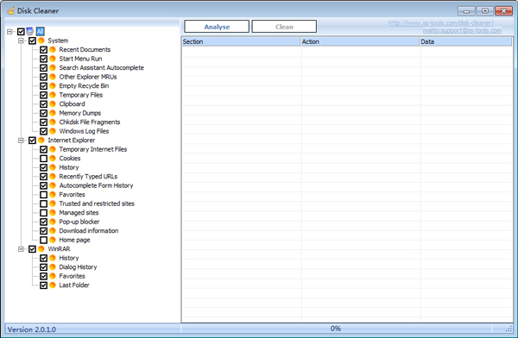Click the orange icon next to Internet Explorer
The image size is (518, 338).
click(41, 141)
